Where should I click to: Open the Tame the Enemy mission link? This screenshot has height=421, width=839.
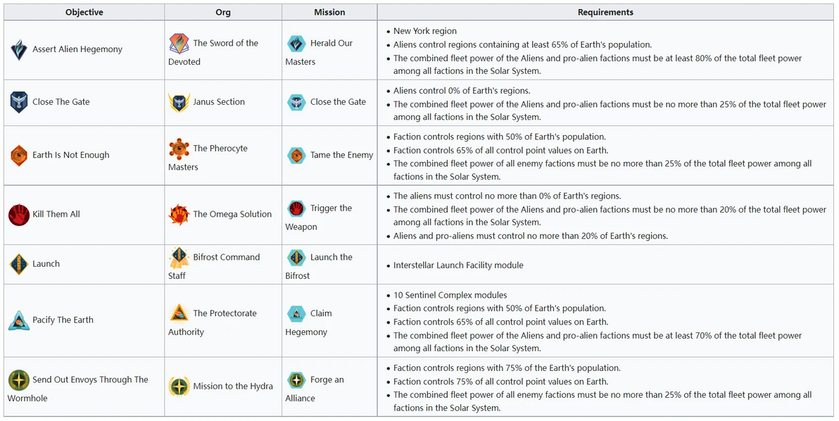tap(341, 155)
